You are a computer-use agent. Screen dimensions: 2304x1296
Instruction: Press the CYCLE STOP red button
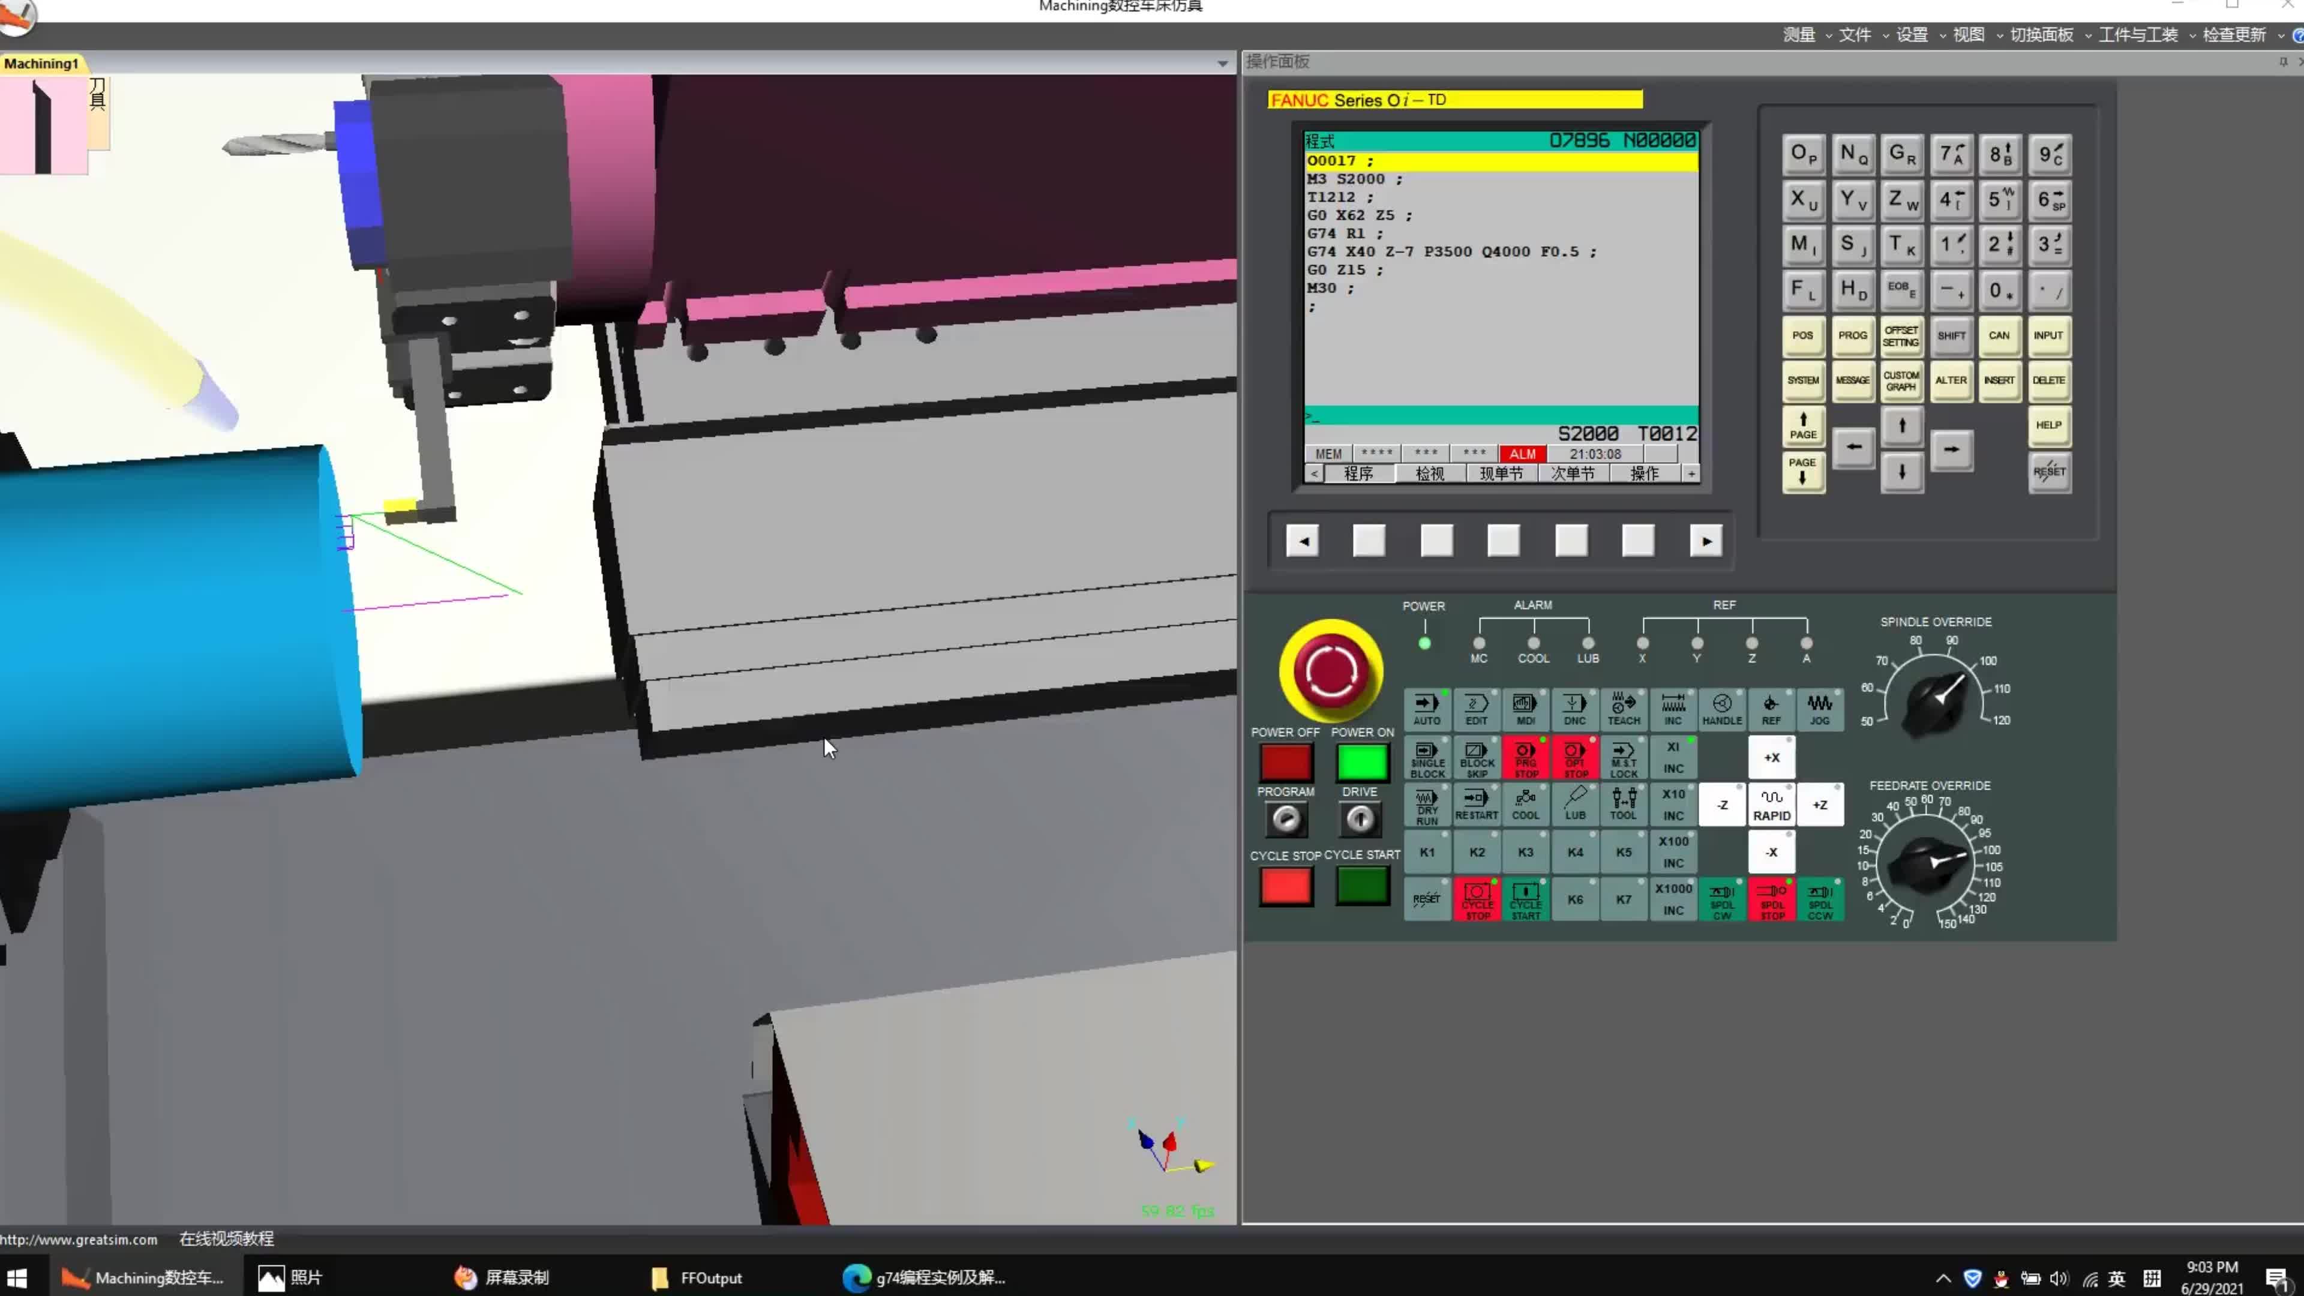point(1285,886)
